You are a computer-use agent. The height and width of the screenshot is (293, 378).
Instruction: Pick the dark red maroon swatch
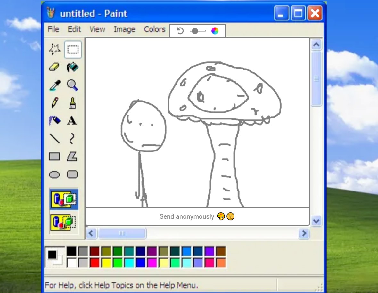pos(94,251)
